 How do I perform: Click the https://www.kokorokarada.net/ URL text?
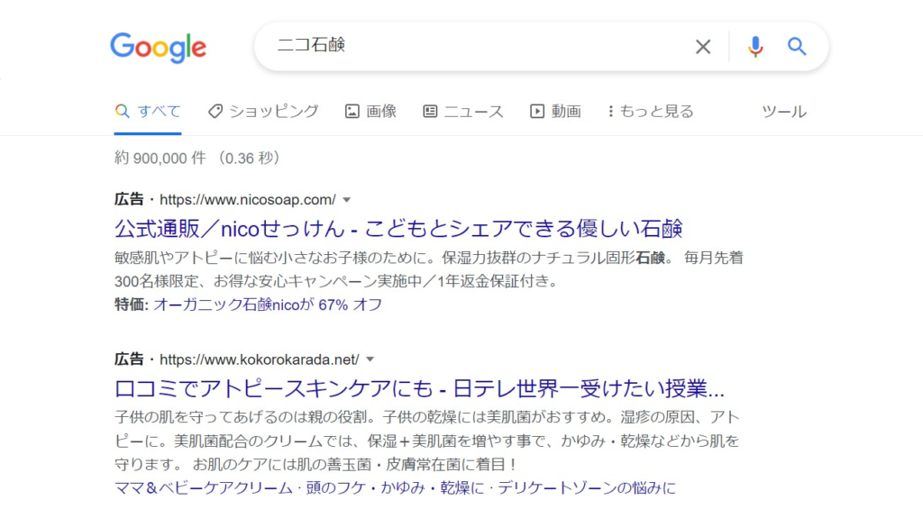(x=260, y=359)
